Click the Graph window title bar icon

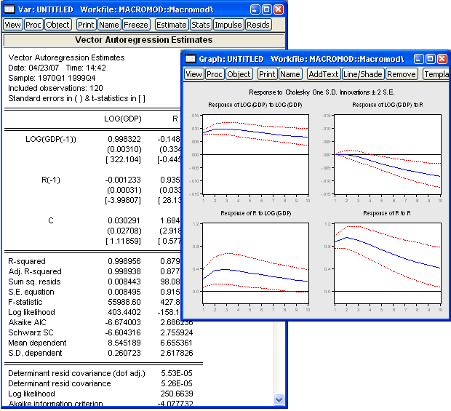tap(191, 58)
